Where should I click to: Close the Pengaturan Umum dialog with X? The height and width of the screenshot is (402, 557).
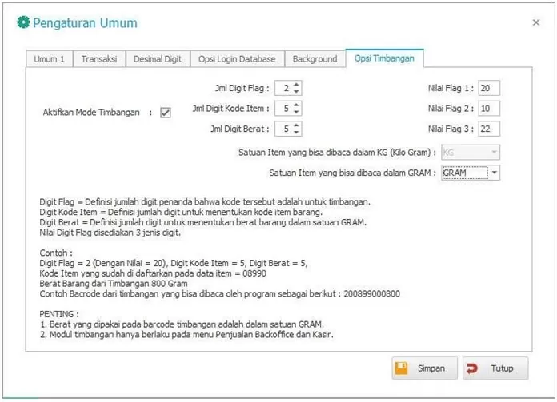pyautogui.click(x=535, y=23)
